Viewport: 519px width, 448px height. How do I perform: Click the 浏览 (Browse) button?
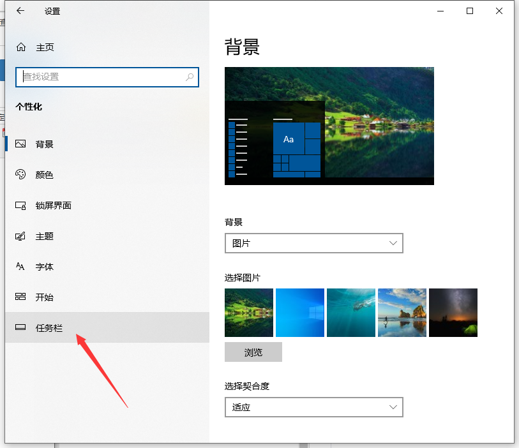pos(253,352)
